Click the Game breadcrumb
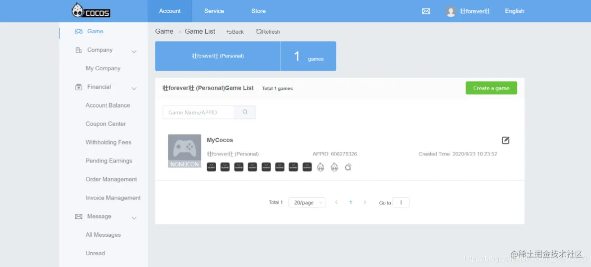591x267 pixels. pyautogui.click(x=164, y=32)
